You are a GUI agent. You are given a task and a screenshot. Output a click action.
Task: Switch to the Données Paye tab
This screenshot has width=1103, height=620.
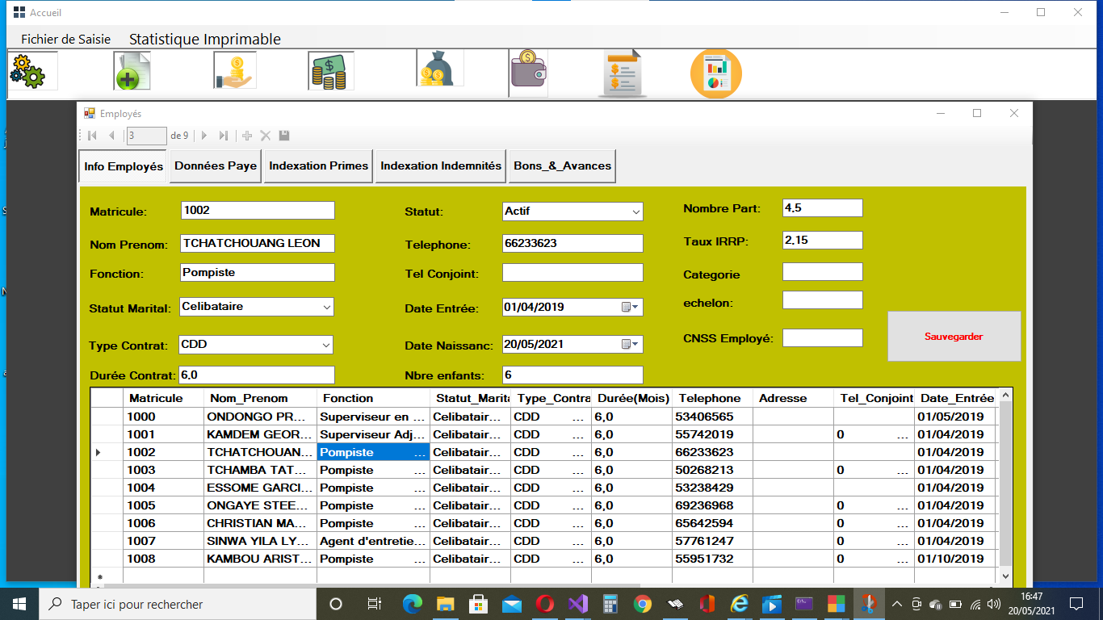point(216,166)
